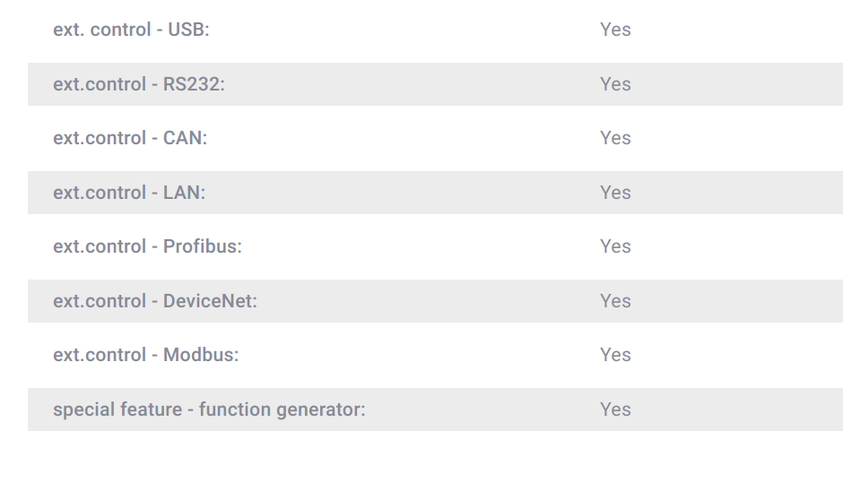Click the word Profibus in the table
Viewport: 843px width, 500px height.
point(201,246)
